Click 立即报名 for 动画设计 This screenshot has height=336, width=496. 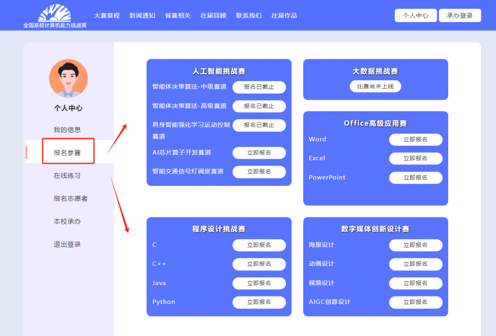(x=416, y=264)
